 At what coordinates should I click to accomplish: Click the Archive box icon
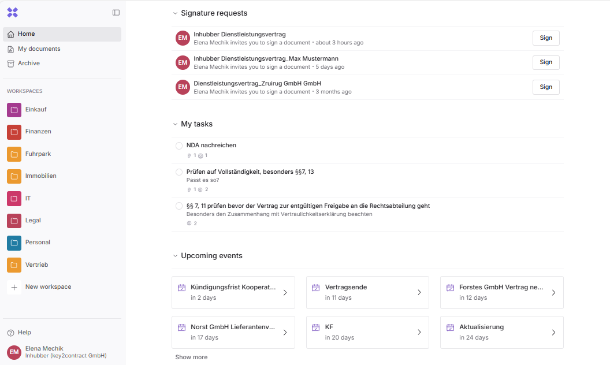(x=10, y=64)
